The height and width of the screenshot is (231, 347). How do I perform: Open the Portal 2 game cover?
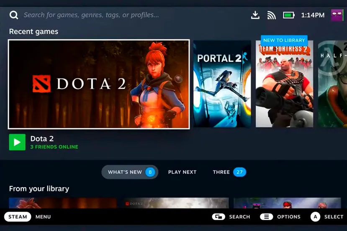[222, 84]
